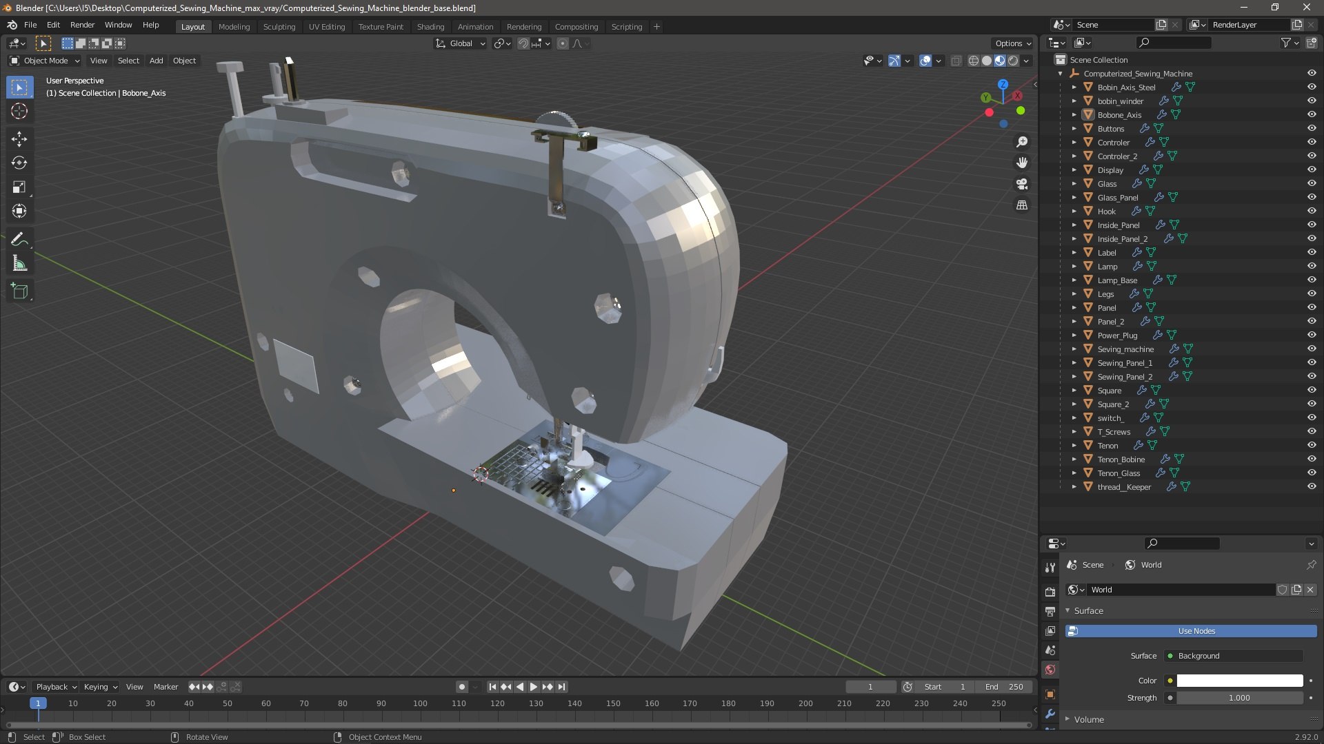The width and height of the screenshot is (1324, 744).
Task: Activate the Select Box tool
Action: [x=19, y=87]
